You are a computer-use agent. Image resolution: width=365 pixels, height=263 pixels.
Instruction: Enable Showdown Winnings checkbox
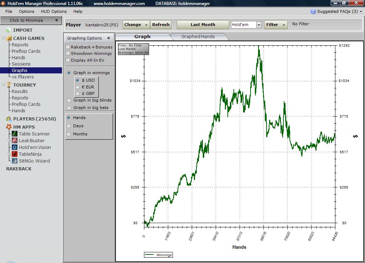[67, 53]
